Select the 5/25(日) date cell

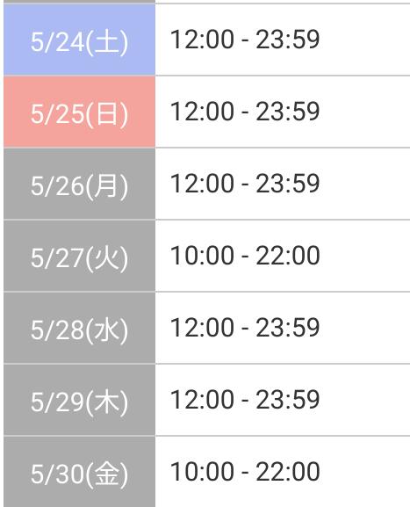tap(80, 112)
